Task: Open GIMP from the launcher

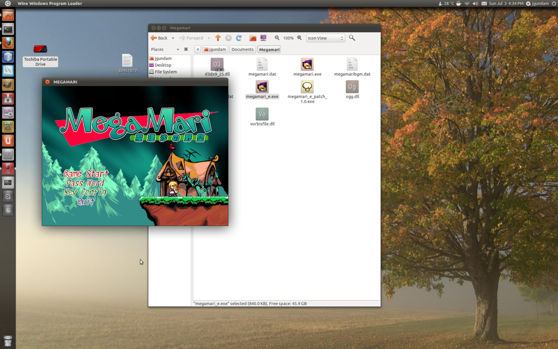Action: click(x=8, y=85)
